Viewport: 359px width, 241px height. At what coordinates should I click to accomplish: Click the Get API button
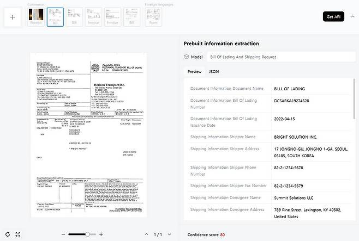pyautogui.click(x=333, y=17)
